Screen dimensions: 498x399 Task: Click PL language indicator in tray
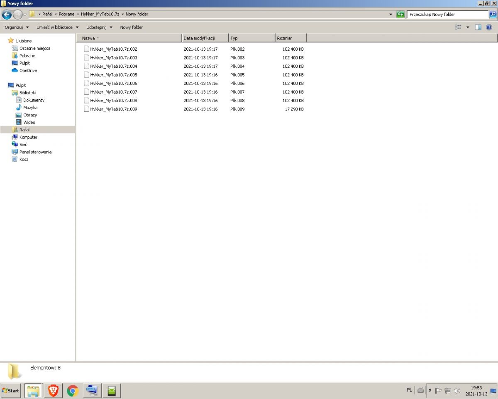click(x=410, y=390)
